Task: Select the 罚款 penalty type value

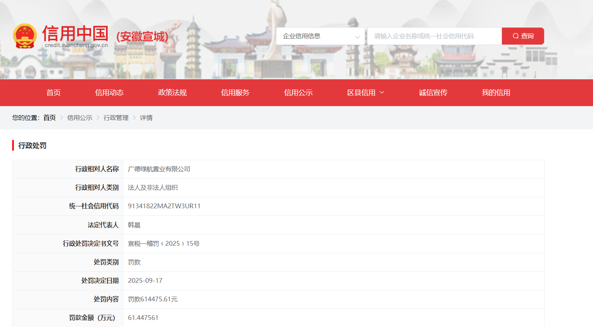Action: click(x=134, y=262)
